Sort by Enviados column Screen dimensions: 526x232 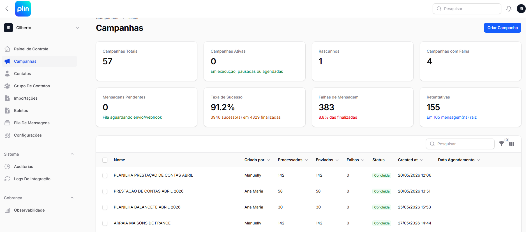pyautogui.click(x=327, y=160)
